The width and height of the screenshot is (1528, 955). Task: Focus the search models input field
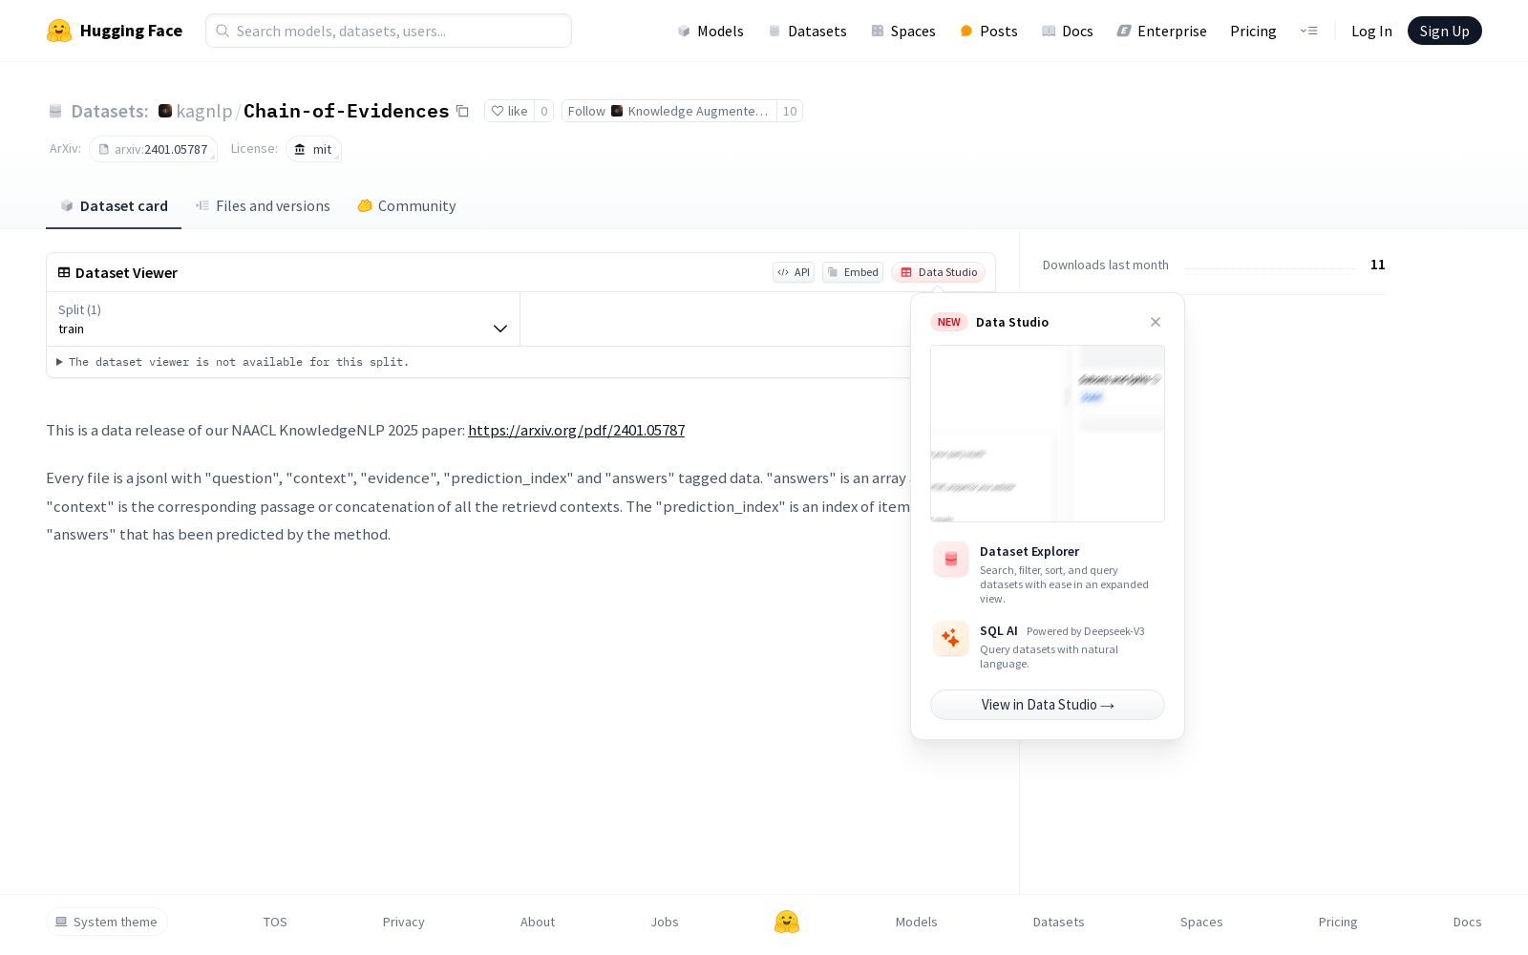pos(389,31)
